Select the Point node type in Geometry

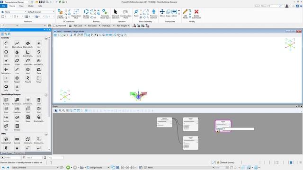point(6,79)
